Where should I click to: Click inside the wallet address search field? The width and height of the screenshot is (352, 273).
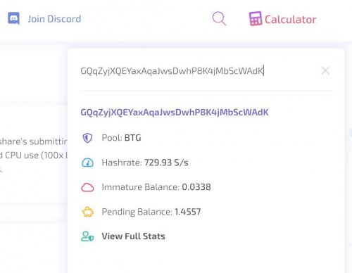point(199,70)
